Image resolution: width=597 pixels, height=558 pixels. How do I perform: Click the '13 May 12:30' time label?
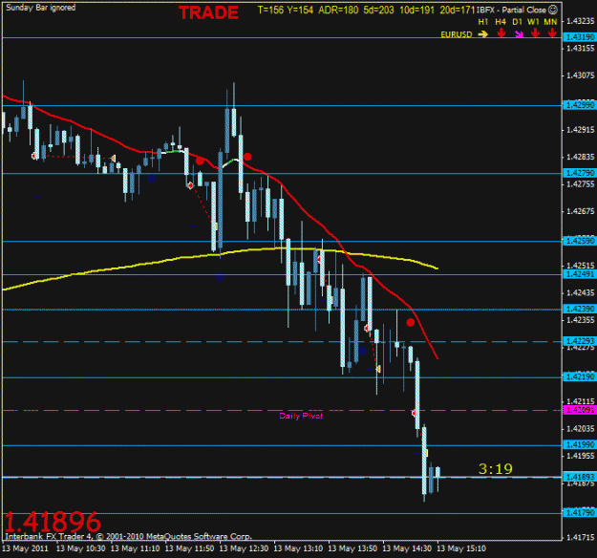pos(245,548)
